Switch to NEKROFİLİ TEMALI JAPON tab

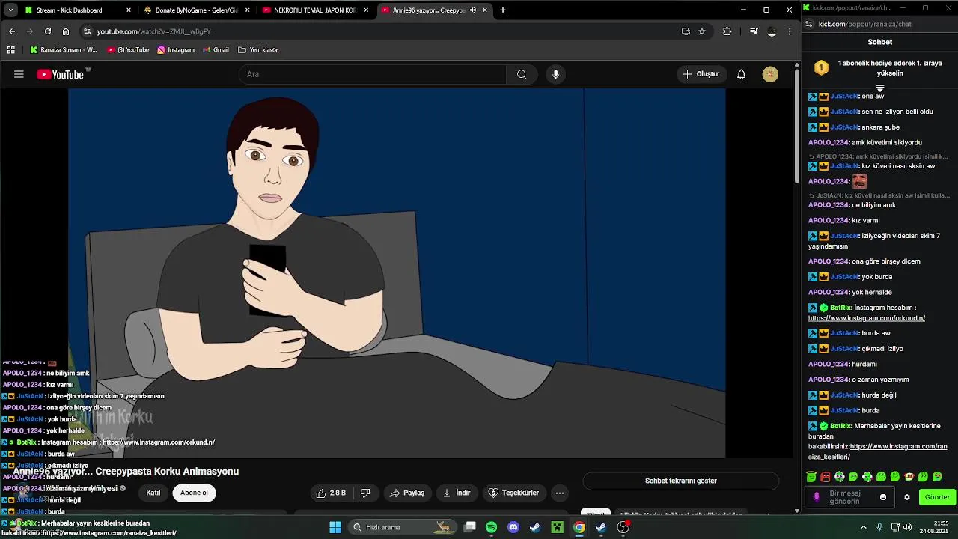click(x=315, y=10)
